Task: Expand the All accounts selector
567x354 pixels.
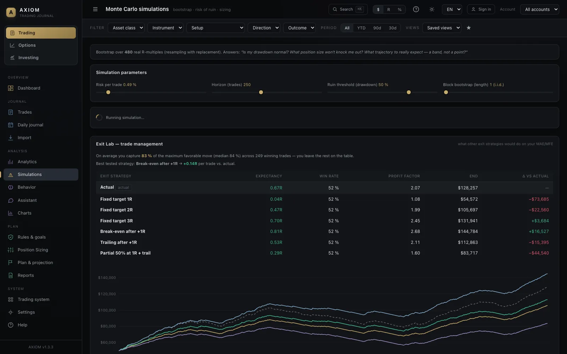Action: (x=539, y=10)
